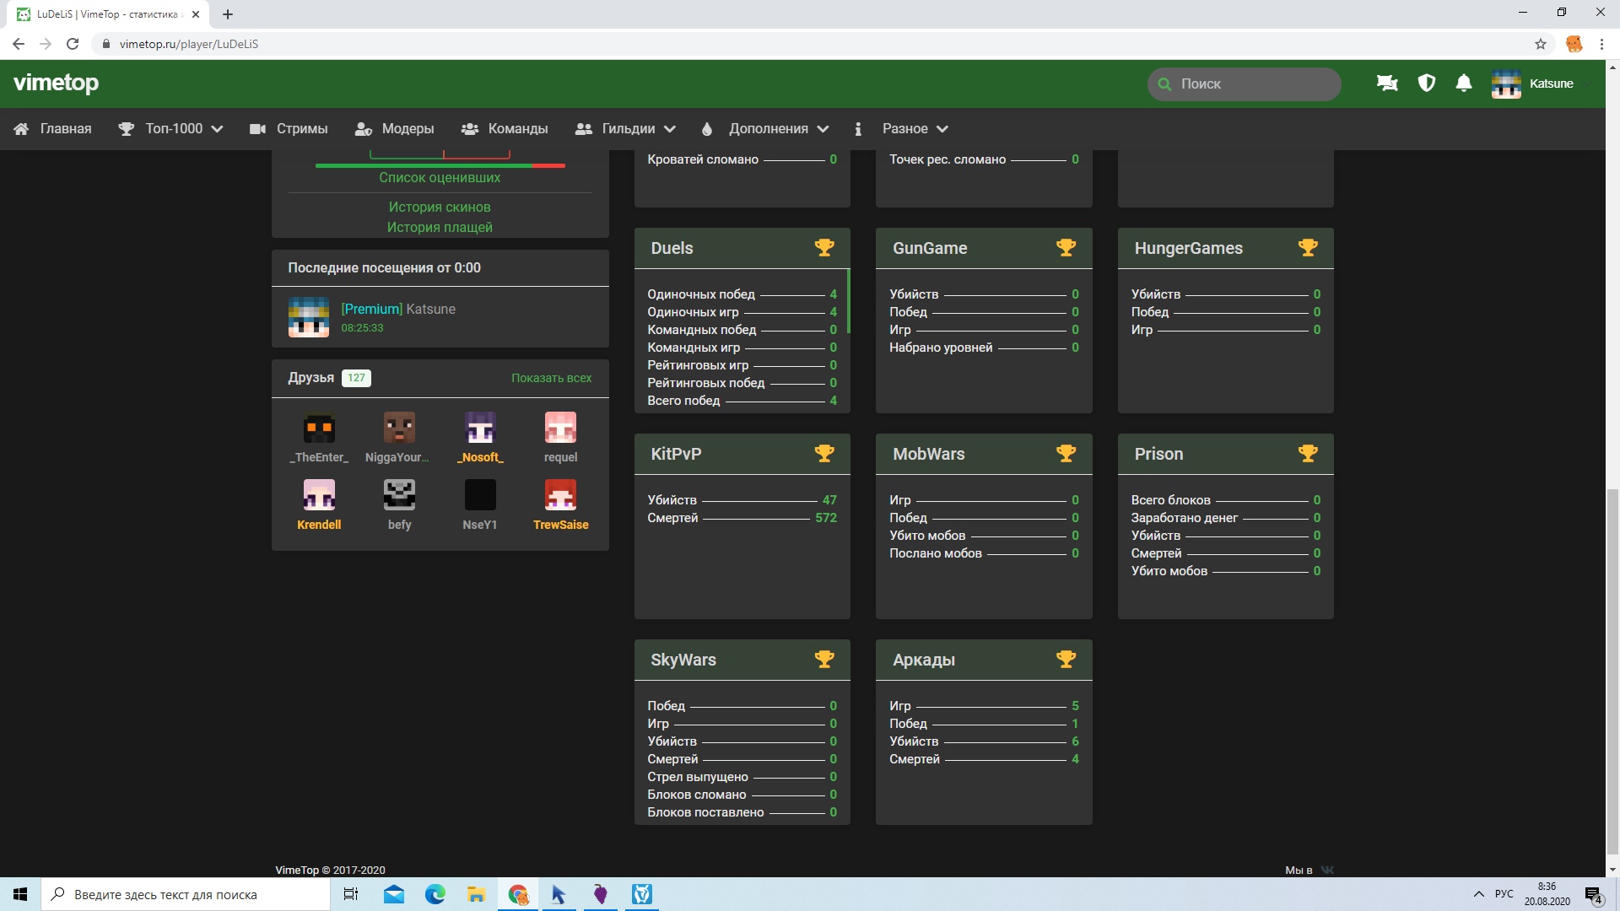Viewport: 1620px width, 911px height.
Task: Click the Katsune avatar in header
Action: 1506,84
